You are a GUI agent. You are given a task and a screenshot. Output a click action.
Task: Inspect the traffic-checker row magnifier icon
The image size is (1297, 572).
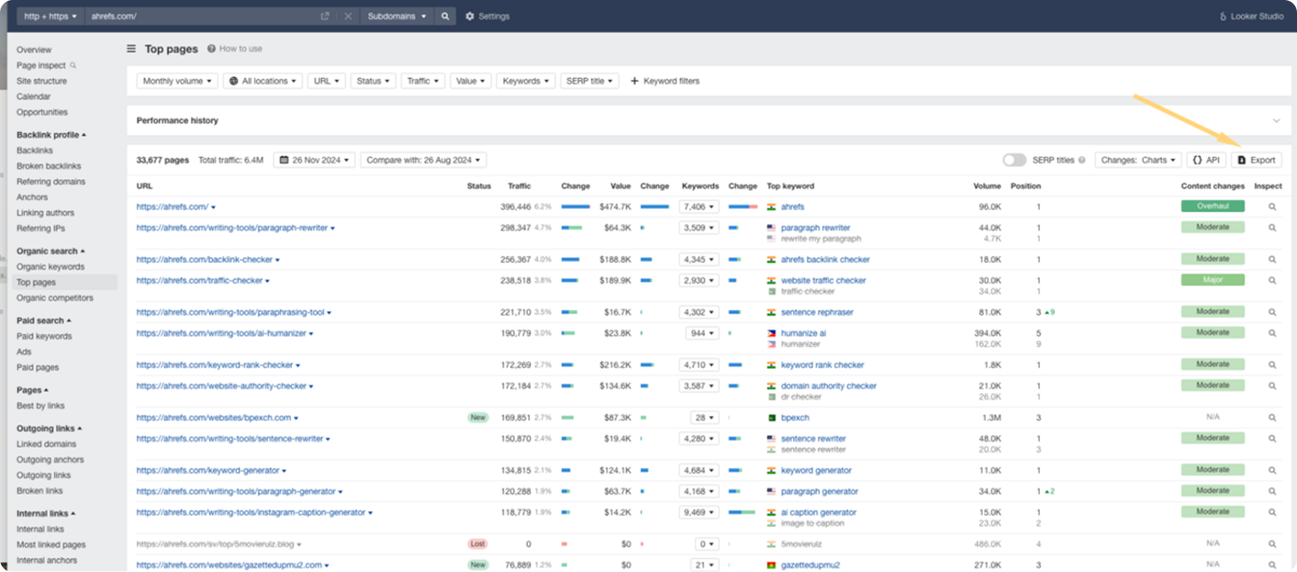(x=1272, y=280)
